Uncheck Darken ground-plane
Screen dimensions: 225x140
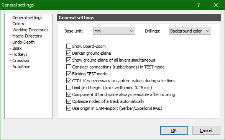[69, 53]
